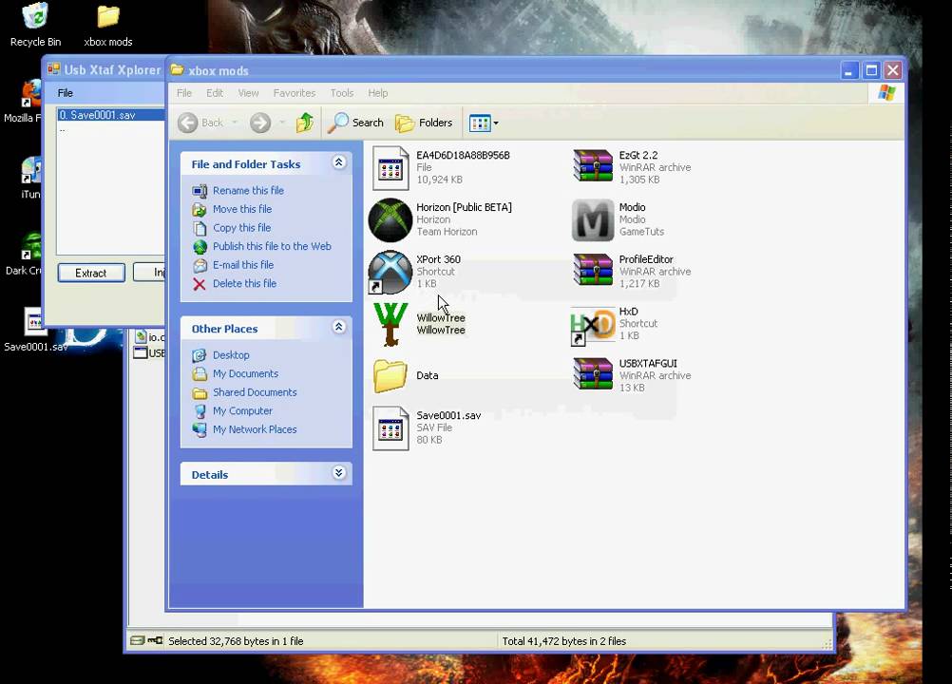The width and height of the screenshot is (952, 684).
Task: Click the Forward arrow toolbar button
Action: 260,123
